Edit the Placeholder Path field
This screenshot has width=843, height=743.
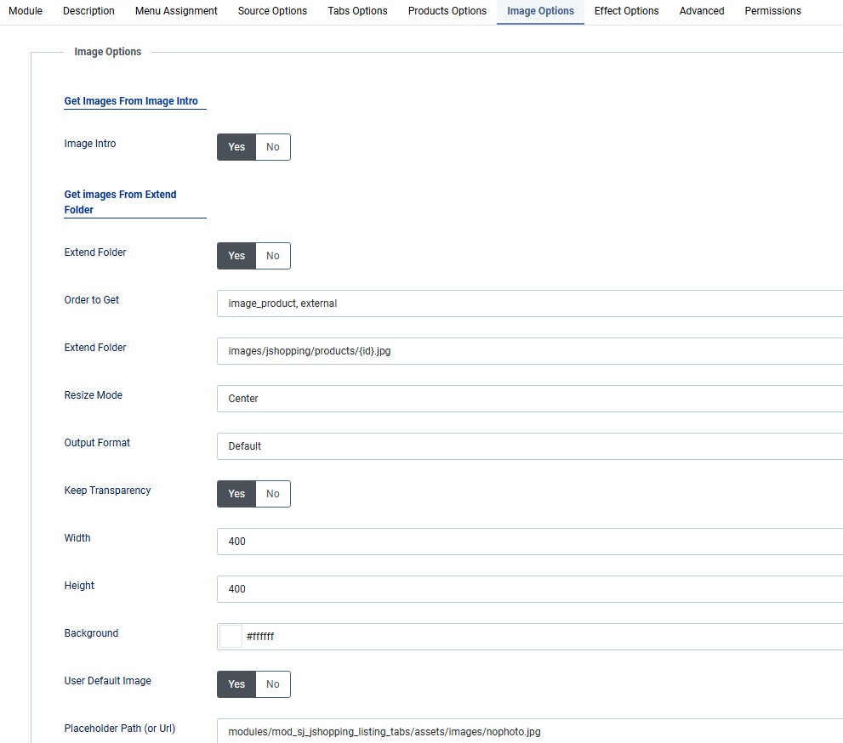pyautogui.click(x=527, y=732)
